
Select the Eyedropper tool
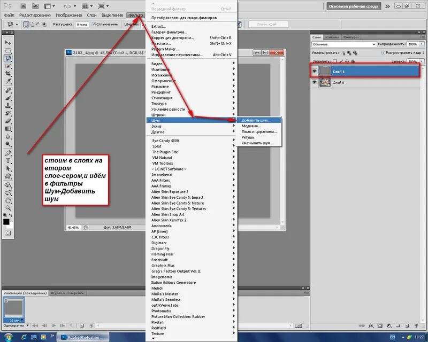coord(8,81)
